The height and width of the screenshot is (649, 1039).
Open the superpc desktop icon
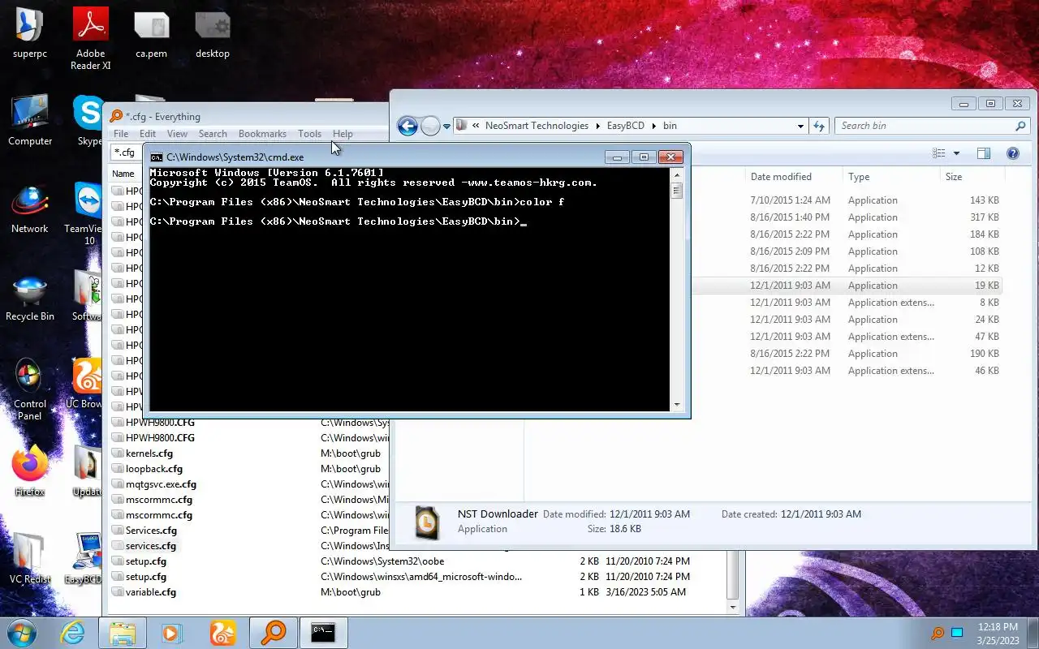point(30,34)
